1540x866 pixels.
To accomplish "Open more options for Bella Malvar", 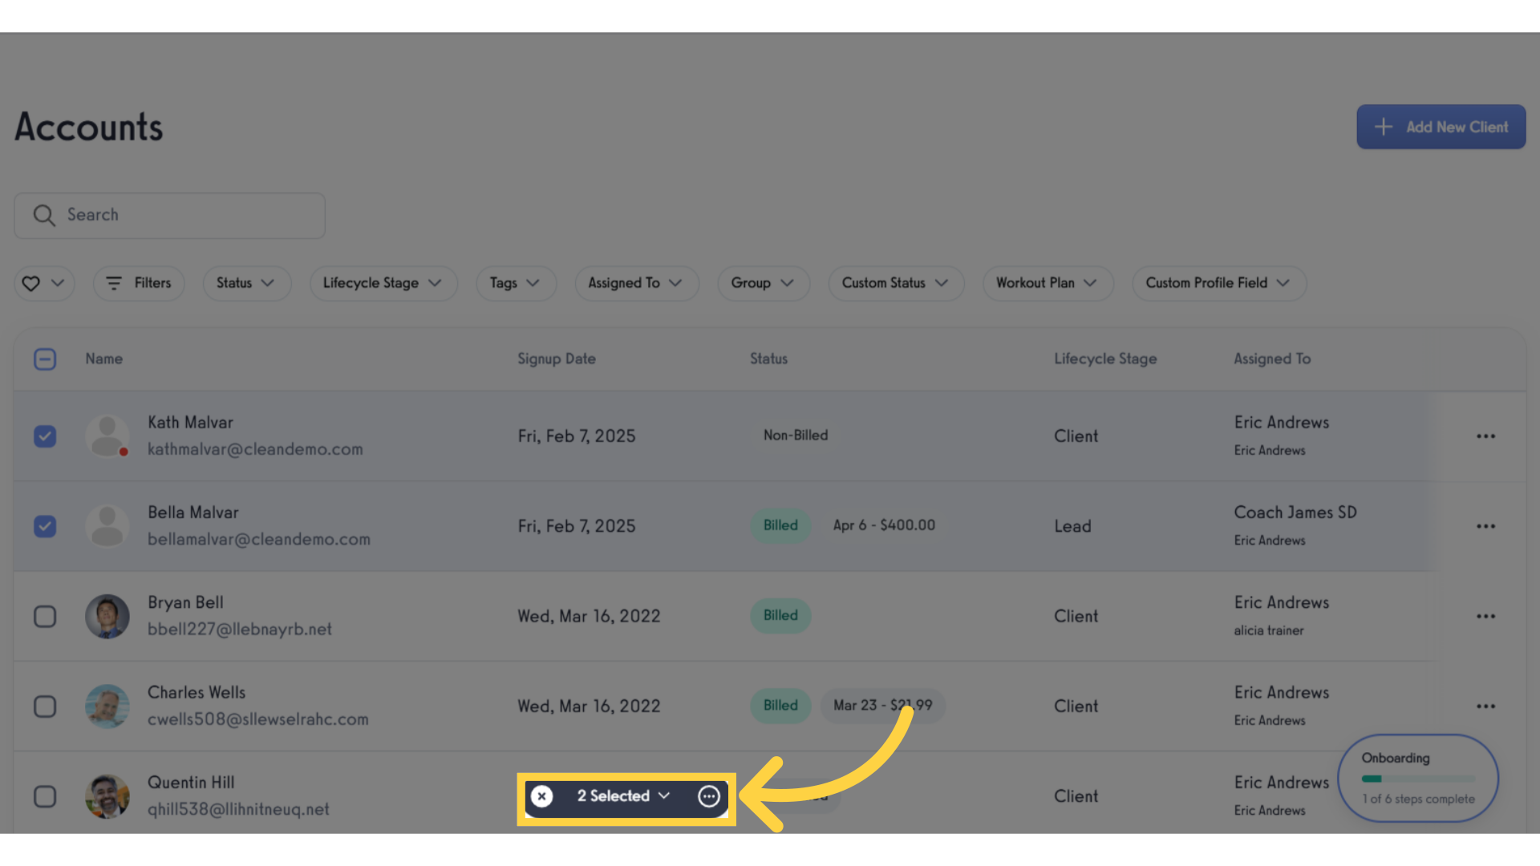I will (1485, 526).
